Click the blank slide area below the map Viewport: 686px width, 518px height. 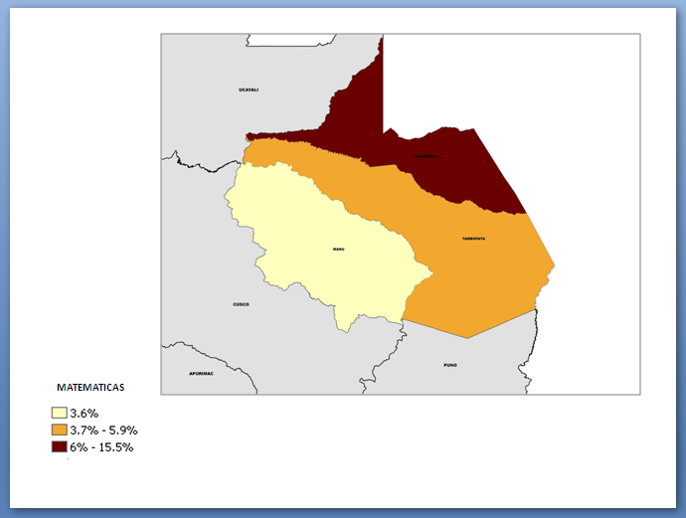click(x=398, y=447)
